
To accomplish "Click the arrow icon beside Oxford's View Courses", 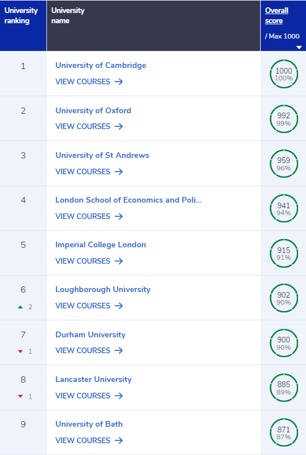I will coord(119,127).
